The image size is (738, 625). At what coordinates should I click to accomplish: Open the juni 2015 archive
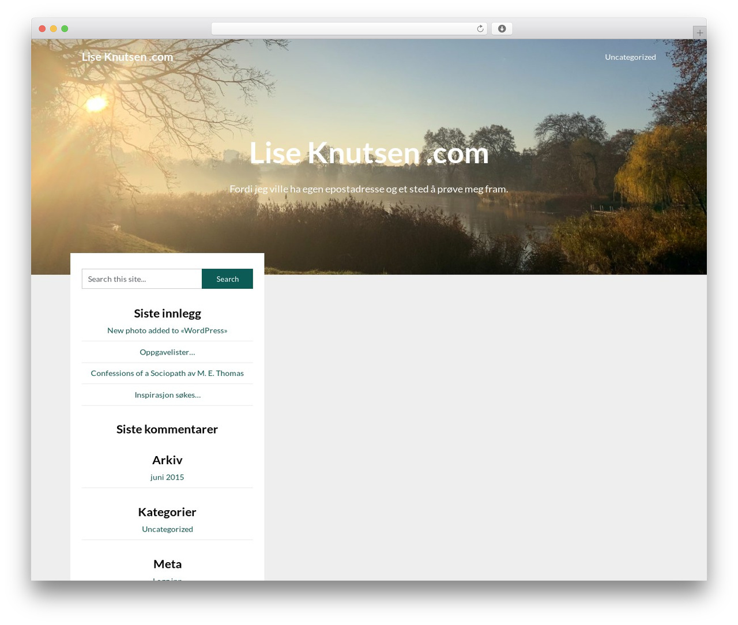[x=167, y=477]
